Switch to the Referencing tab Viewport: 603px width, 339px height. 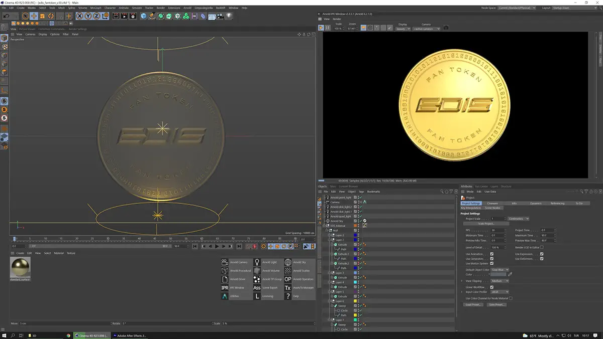click(557, 203)
